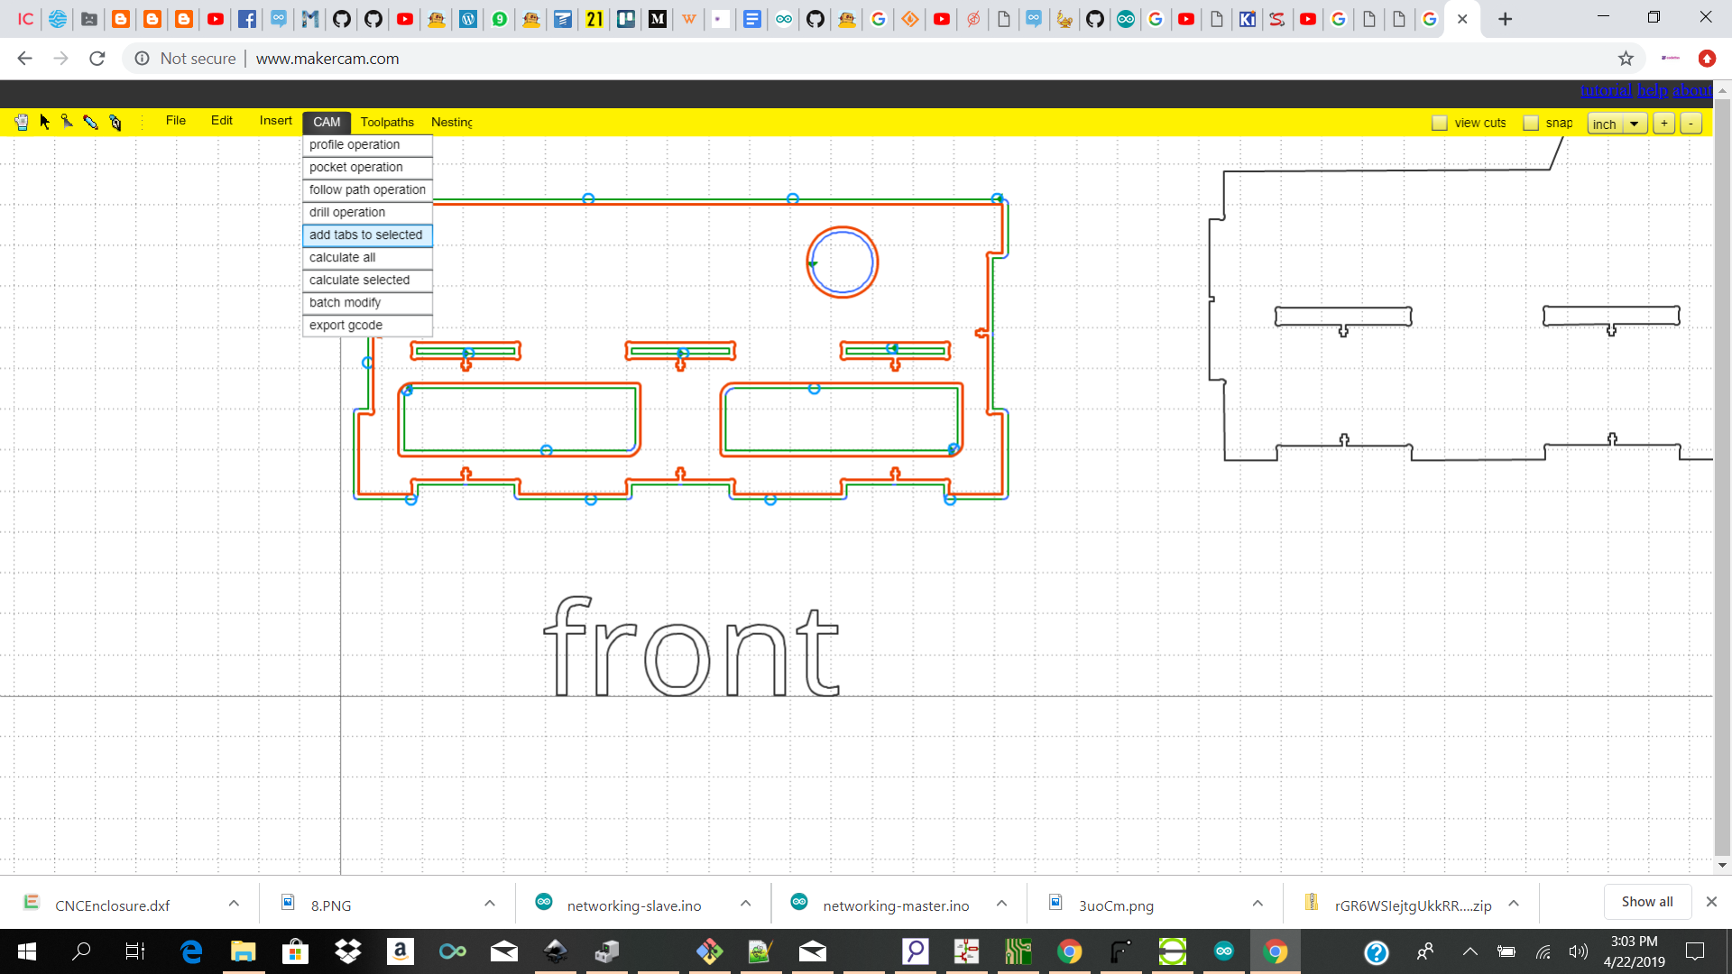The image size is (1732, 974).
Task: Choose export gcode from CAM menu
Action: click(345, 325)
